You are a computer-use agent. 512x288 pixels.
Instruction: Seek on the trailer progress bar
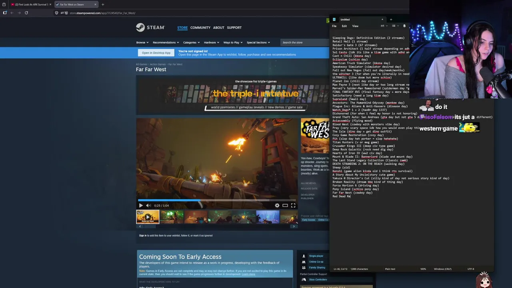[x=217, y=200]
